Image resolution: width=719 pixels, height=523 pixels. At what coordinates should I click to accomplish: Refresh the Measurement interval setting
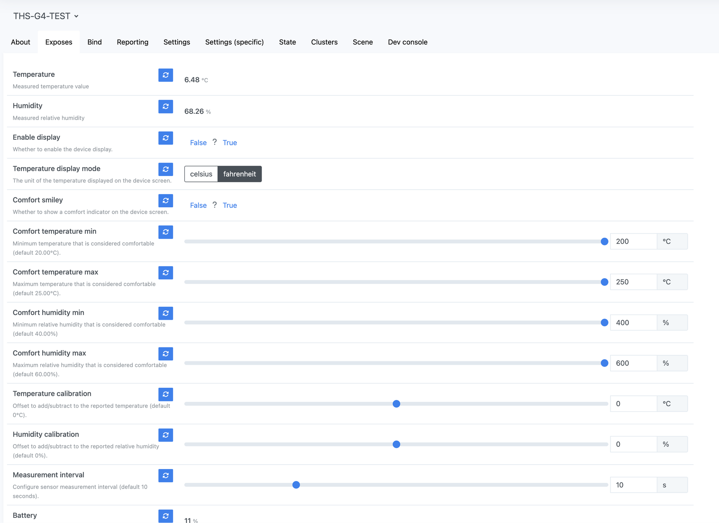[x=166, y=475]
